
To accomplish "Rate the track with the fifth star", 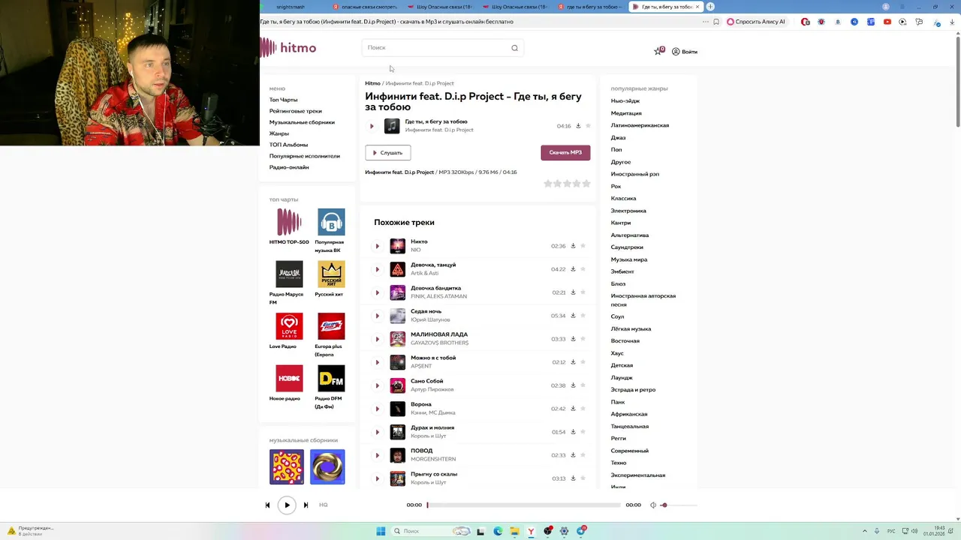I will click(586, 184).
